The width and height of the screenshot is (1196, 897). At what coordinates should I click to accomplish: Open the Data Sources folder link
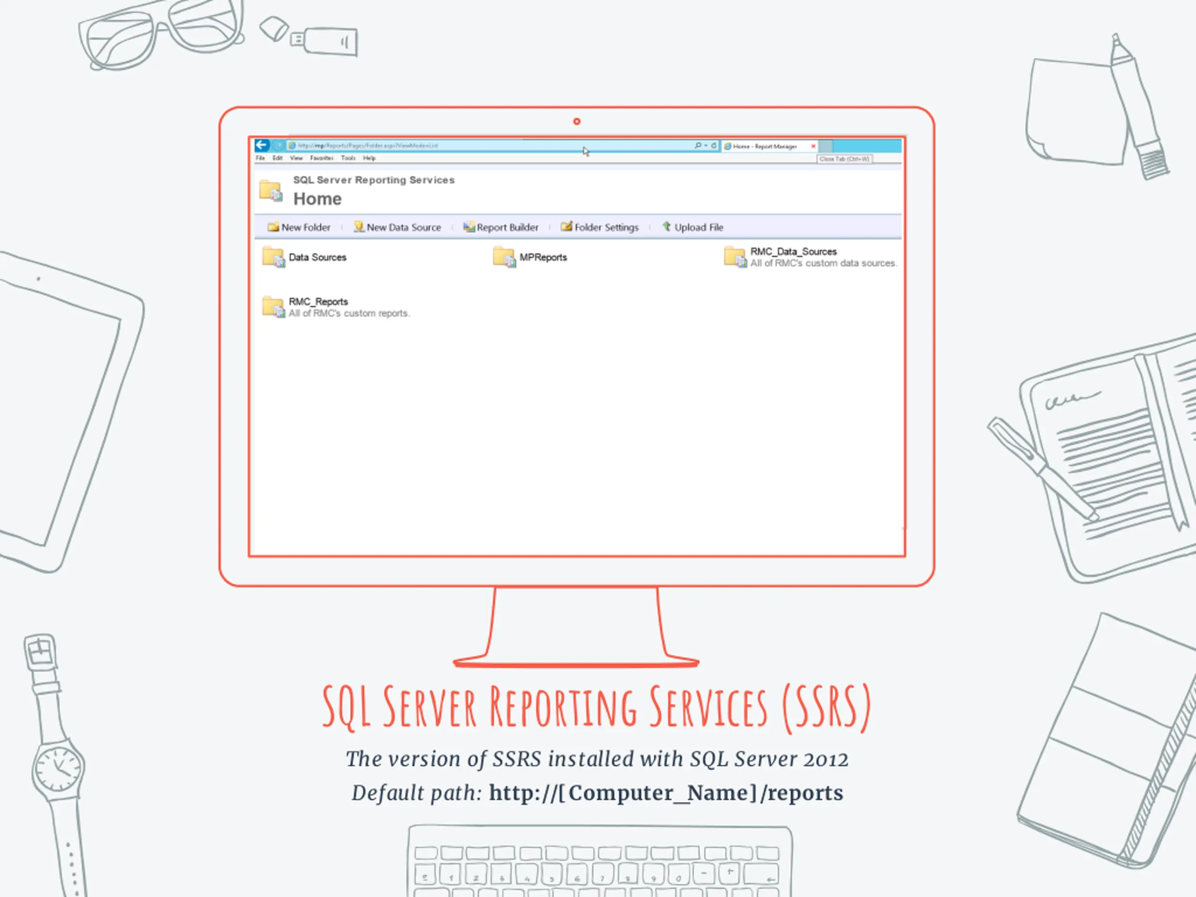[x=317, y=257]
